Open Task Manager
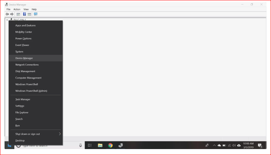271x155 pixels. pyautogui.click(x=36, y=99)
